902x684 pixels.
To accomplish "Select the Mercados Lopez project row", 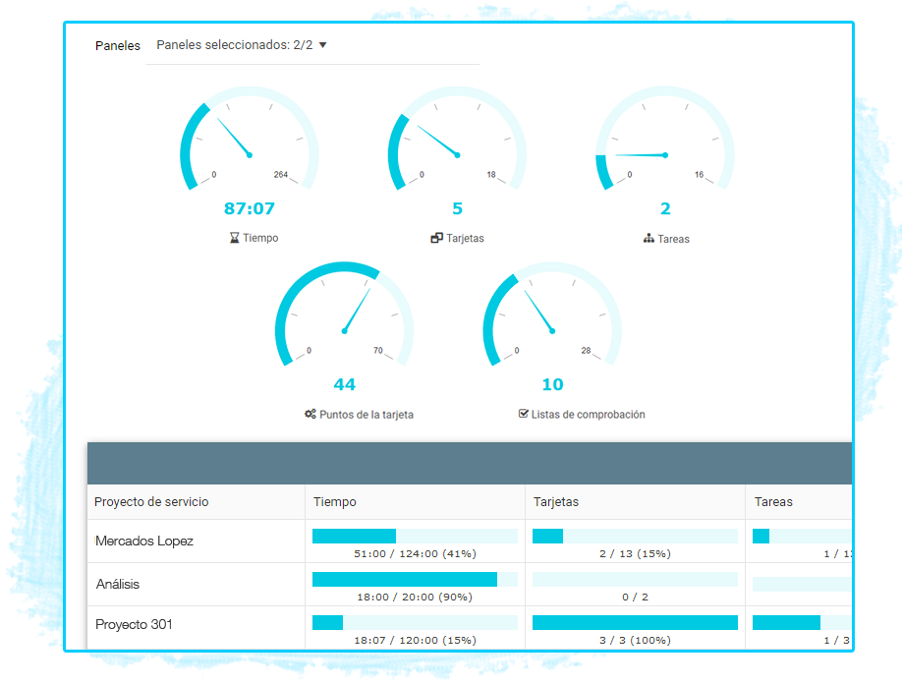I will pos(470,541).
